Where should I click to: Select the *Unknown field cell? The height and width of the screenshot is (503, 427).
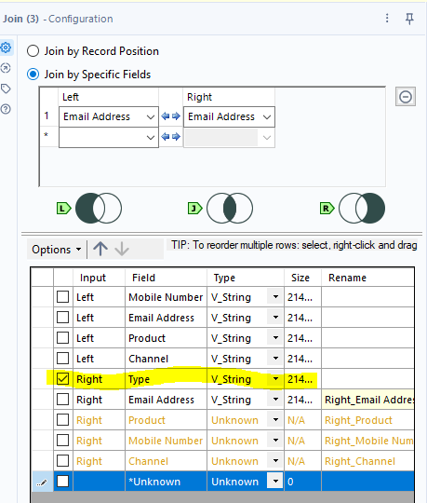166,482
